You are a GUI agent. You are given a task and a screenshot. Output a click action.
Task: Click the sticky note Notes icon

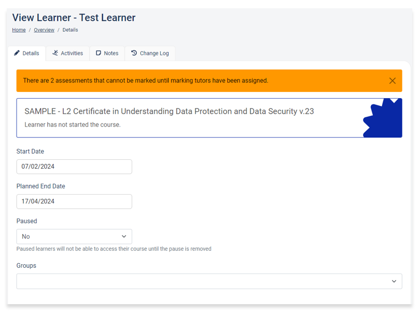[x=99, y=53]
